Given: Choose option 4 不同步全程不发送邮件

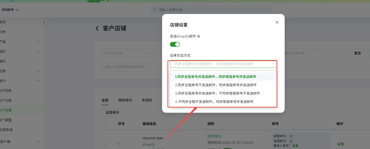Looking at the screenshot, I should (214, 102).
